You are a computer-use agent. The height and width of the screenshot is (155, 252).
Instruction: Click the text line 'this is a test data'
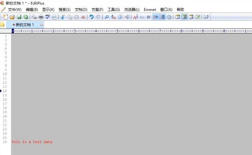point(32,142)
